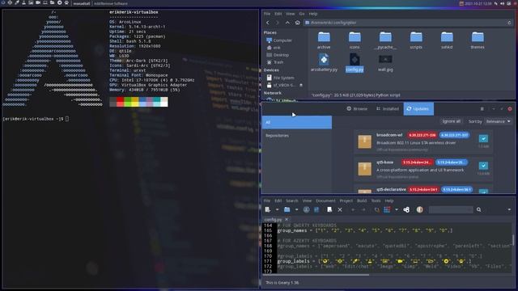The width and height of the screenshot is (518, 291).
Task: Select the arcobattery.py file
Action: pyautogui.click(x=324, y=63)
